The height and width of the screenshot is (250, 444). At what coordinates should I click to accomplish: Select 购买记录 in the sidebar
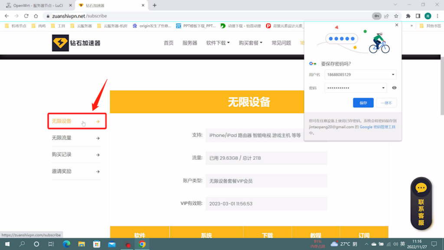click(76, 155)
